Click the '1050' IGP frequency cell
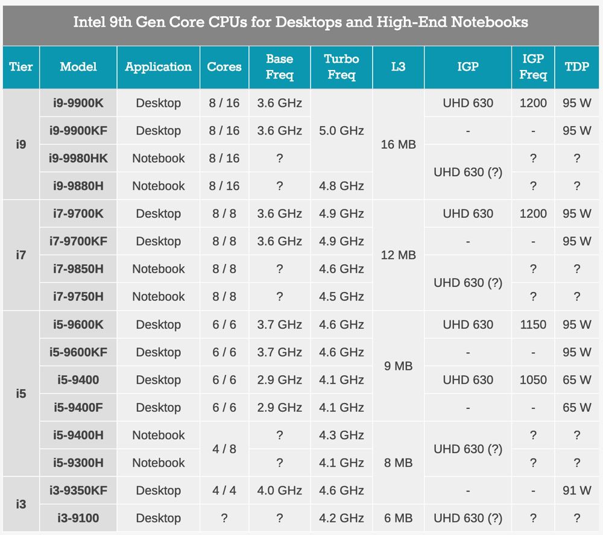 [x=533, y=380]
